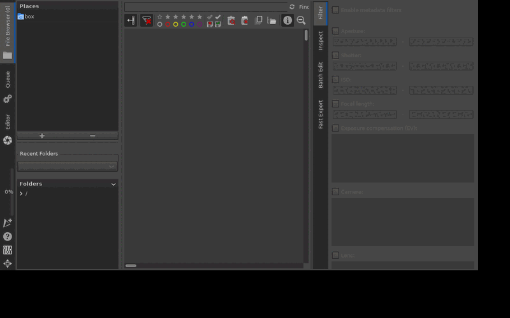Filter by yellow color label
Viewport: 510px width, 318px height.
point(176,24)
